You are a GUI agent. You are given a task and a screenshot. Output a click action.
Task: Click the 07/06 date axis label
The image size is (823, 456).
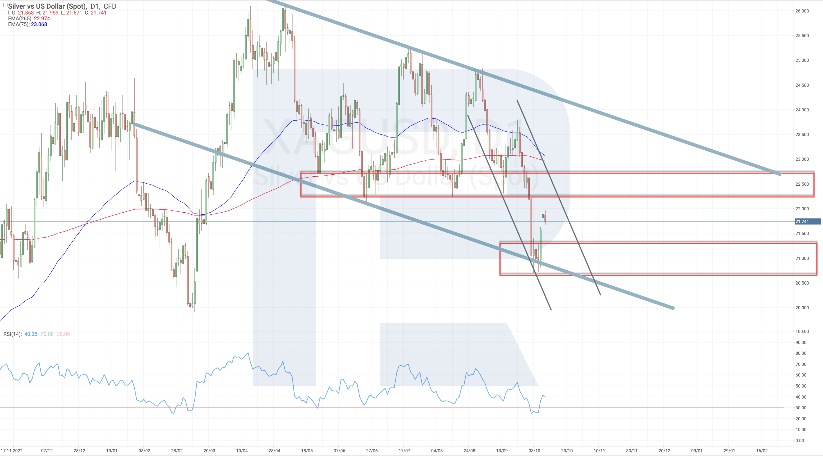click(x=339, y=451)
